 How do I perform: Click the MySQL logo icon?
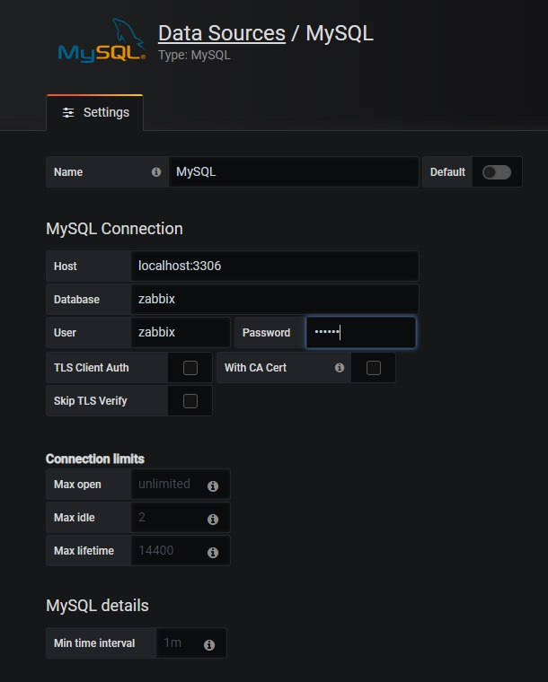(101, 43)
